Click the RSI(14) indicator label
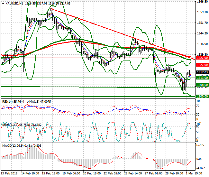Viewport: 209px width, 177px height. 7,102
